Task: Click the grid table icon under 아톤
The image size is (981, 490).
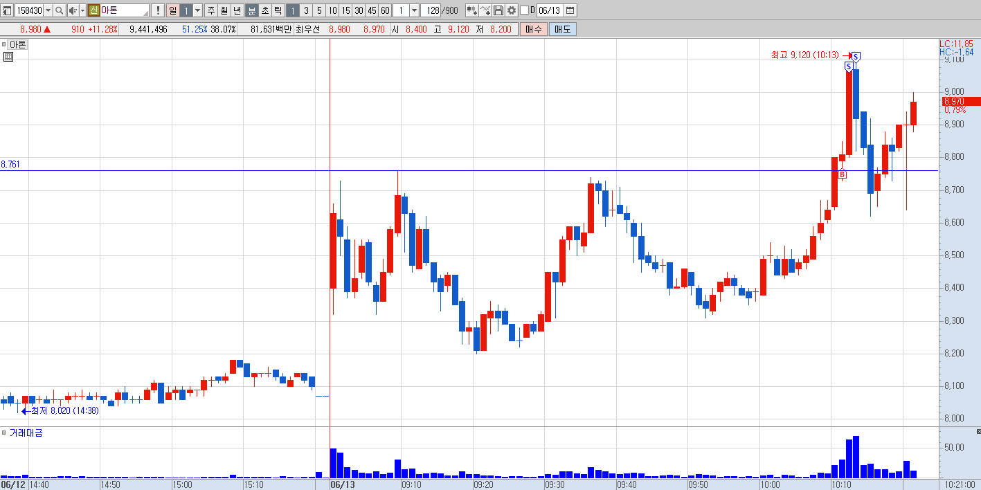Action: pos(8,57)
